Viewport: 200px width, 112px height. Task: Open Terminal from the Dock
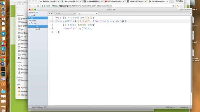pos(3,69)
